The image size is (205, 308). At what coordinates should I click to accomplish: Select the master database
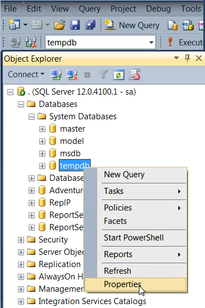(72, 129)
